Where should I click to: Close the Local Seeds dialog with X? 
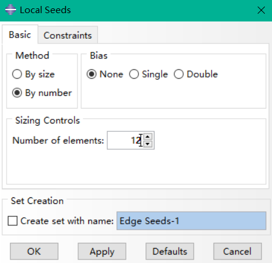click(x=261, y=10)
